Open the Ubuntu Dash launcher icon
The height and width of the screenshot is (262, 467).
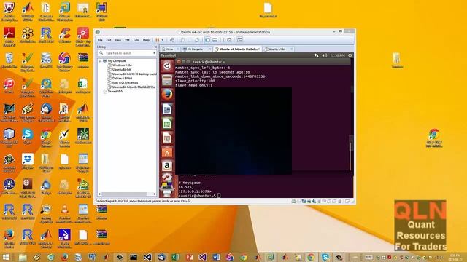click(167, 66)
